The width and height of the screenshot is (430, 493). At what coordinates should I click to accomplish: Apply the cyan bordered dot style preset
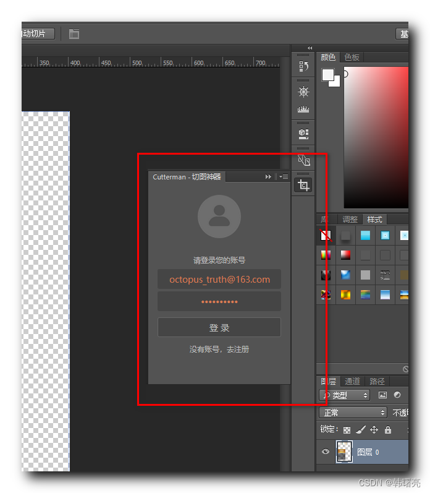385,236
